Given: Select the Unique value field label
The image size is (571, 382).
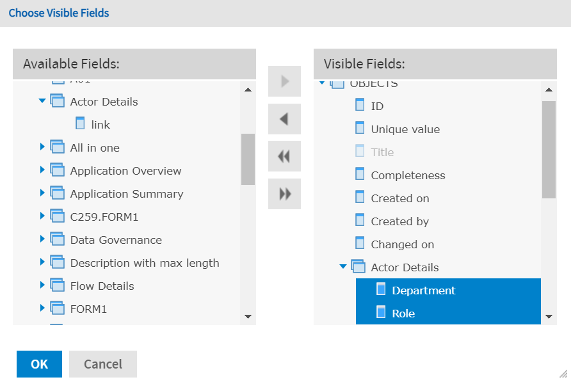Looking at the screenshot, I should coord(405,129).
